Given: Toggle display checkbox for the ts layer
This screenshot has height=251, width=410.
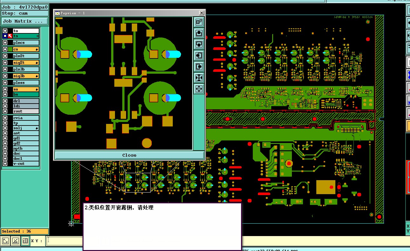Looking at the screenshot, I should click(x=5, y=36).
